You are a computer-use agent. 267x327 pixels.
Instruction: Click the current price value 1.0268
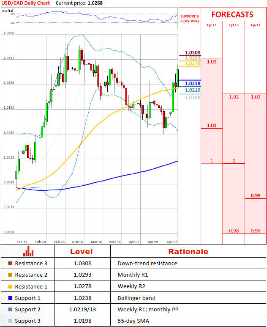(95, 3)
